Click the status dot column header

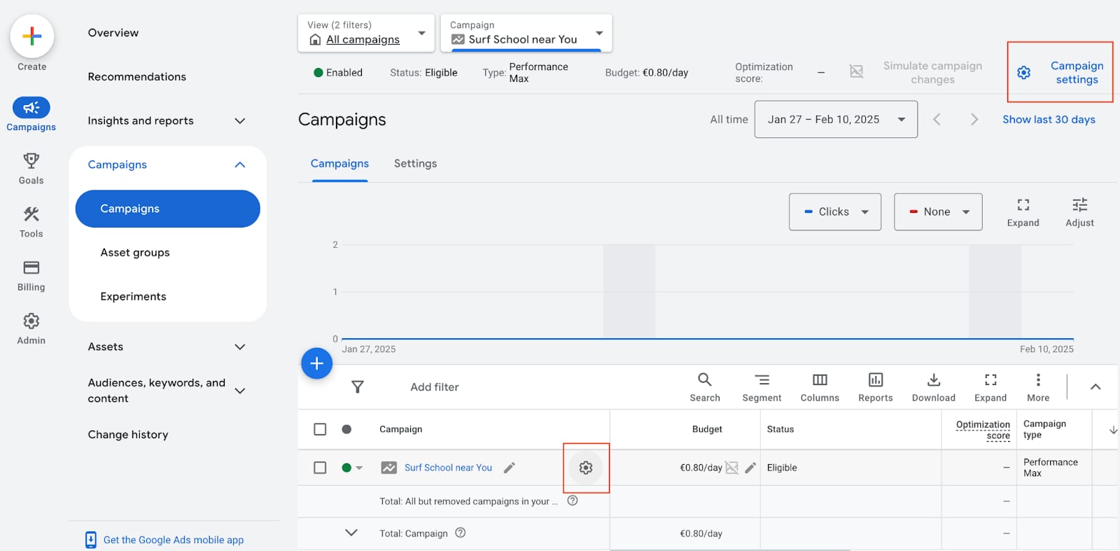pos(346,429)
